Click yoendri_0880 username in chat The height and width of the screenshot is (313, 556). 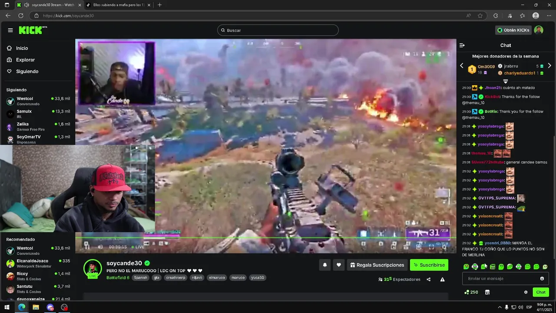coord(497,243)
